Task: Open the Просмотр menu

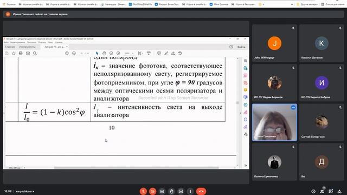Action: (x=31, y=42)
